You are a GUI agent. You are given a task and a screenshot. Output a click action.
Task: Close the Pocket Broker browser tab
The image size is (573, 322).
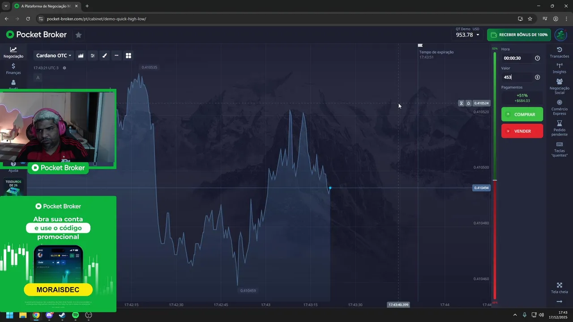(76, 6)
